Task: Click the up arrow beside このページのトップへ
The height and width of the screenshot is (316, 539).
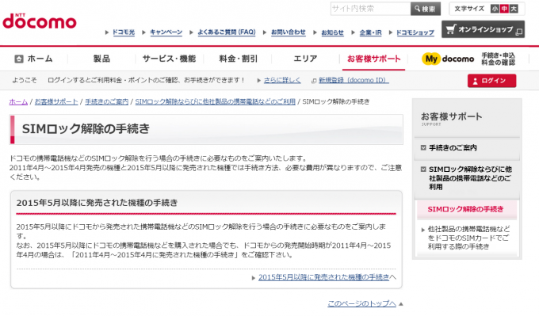Action: point(401,304)
